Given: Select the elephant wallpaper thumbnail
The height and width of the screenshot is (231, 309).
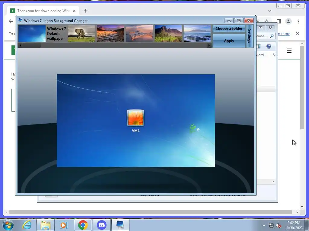Looking at the screenshot, I should (x=81, y=33).
